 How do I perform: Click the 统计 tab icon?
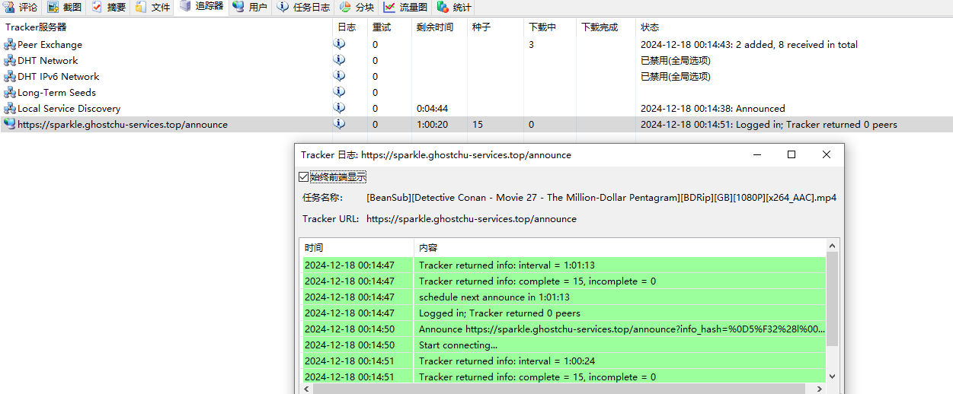tap(443, 8)
